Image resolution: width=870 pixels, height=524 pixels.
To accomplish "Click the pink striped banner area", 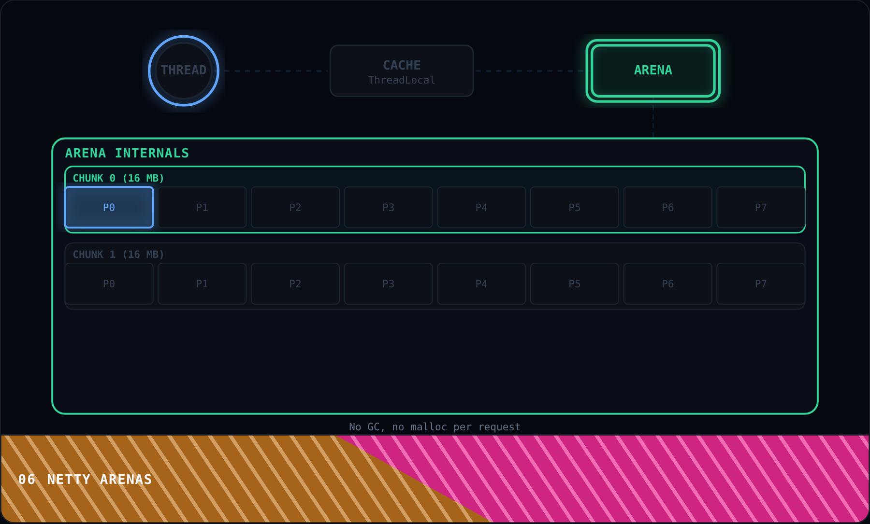I will pyautogui.click(x=677, y=478).
